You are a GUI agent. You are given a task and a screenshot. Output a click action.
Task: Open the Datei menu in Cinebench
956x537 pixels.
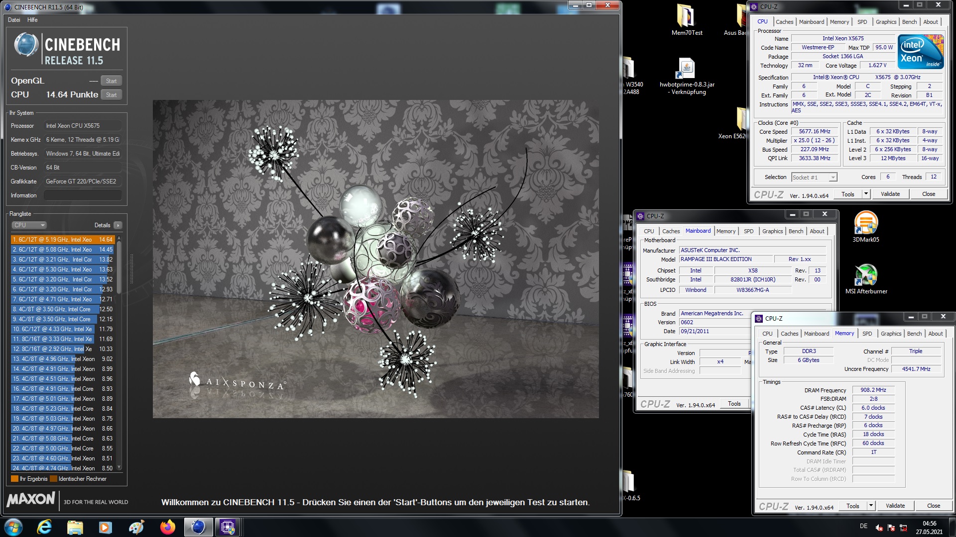tap(14, 20)
